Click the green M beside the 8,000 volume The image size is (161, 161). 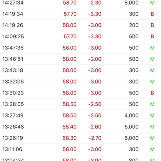coord(152,3)
